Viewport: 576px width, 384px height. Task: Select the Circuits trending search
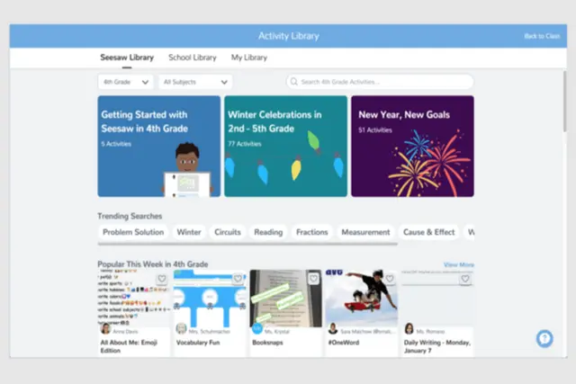tap(228, 232)
